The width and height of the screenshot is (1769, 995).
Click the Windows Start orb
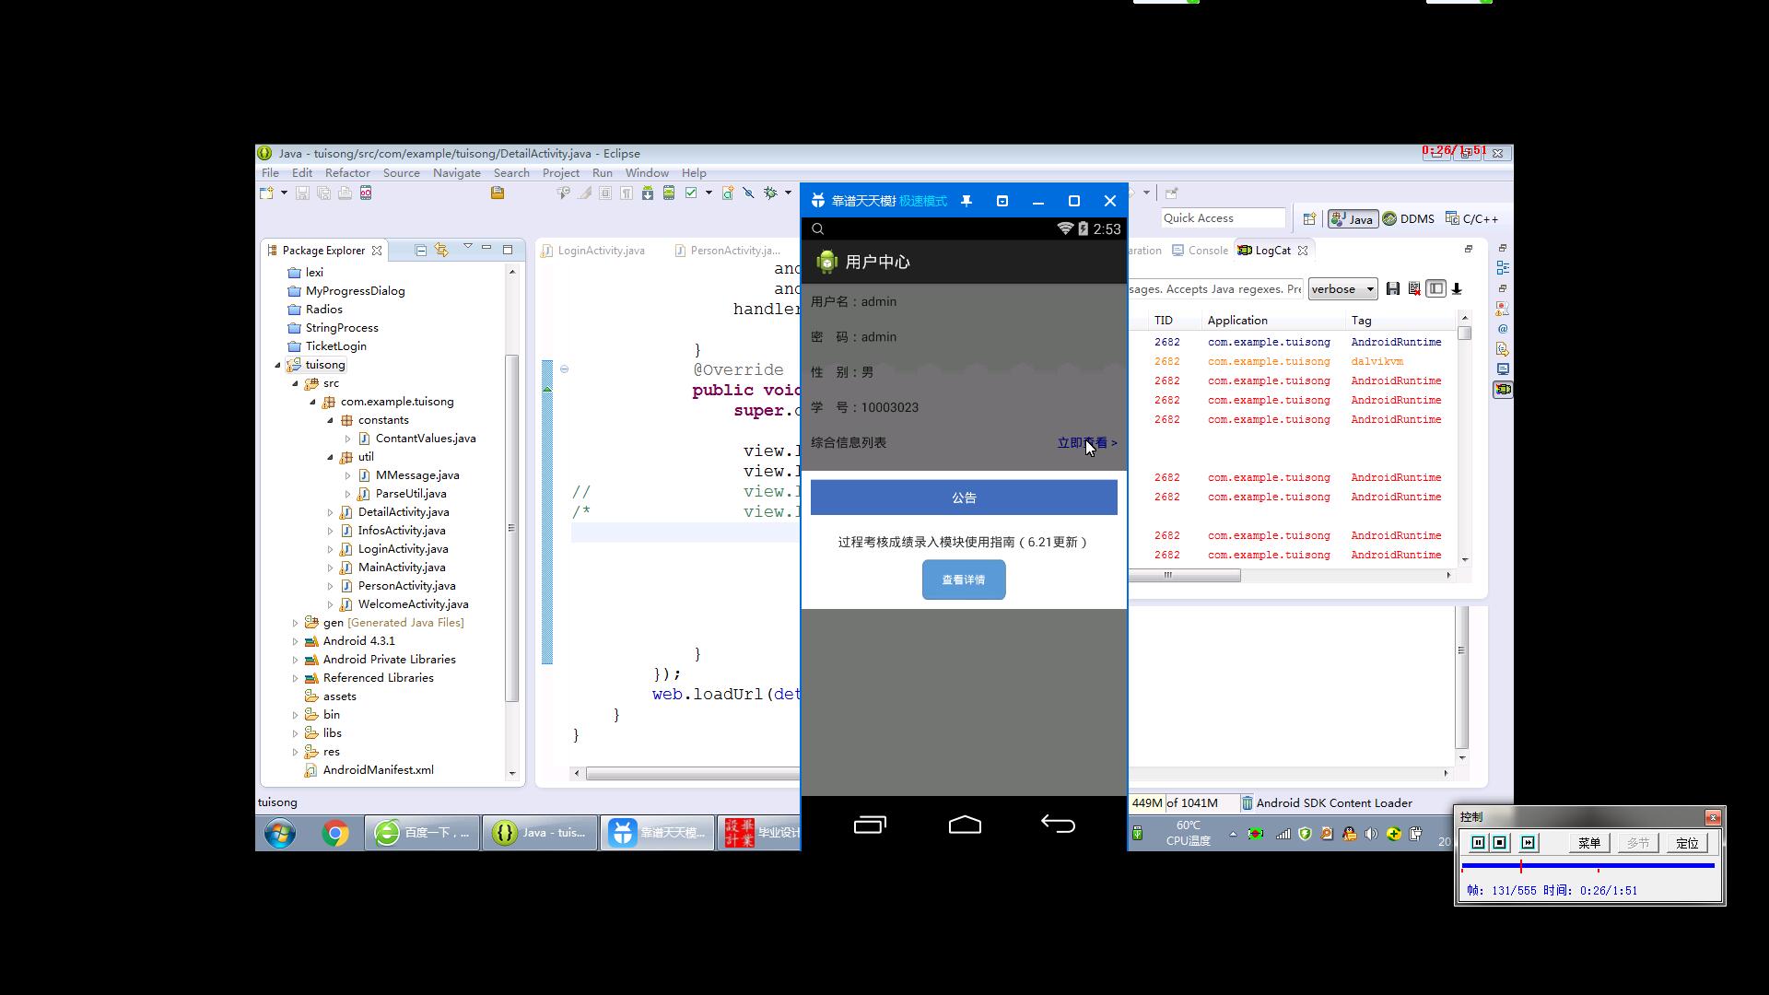(280, 833)
